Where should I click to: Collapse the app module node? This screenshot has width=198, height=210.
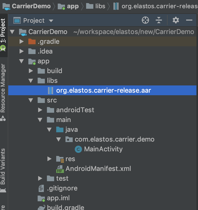click(21, 61)
